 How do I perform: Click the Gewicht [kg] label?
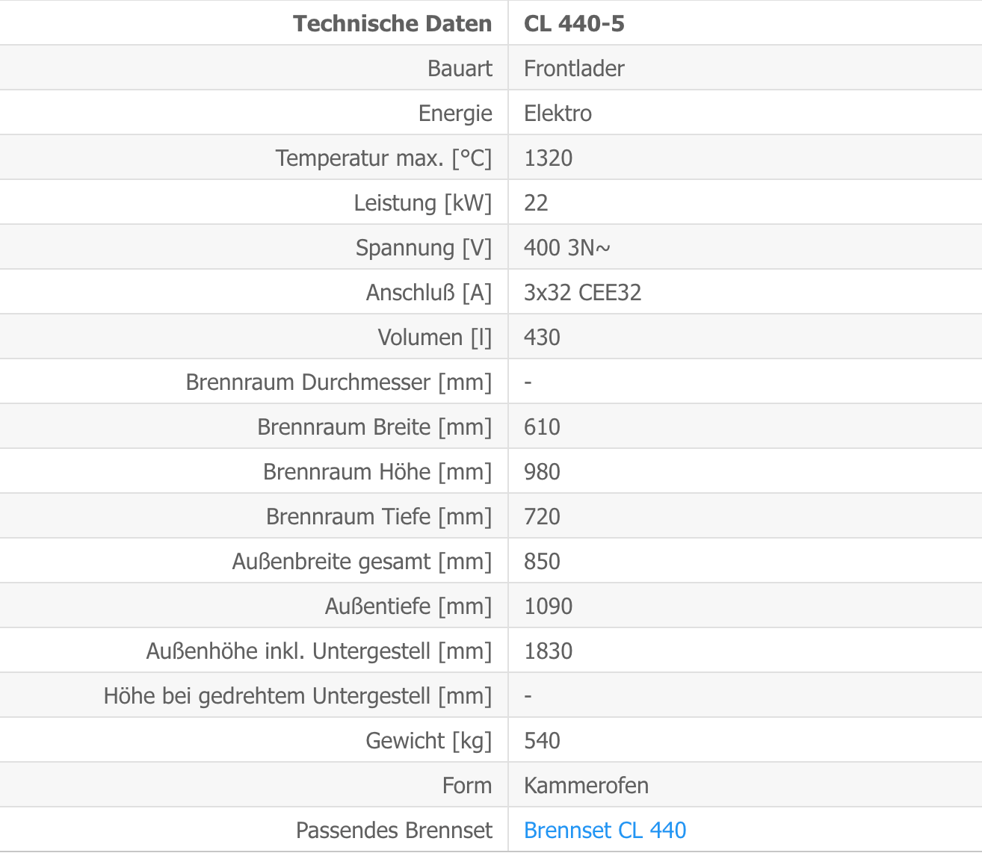pyautogui.click(x=429, y=740)
